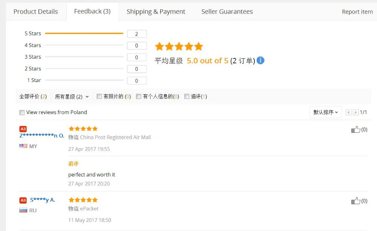Screen dimensions: 377x231
Task: Go to previous reviews page arrow
Action: (x=348, y=112)
